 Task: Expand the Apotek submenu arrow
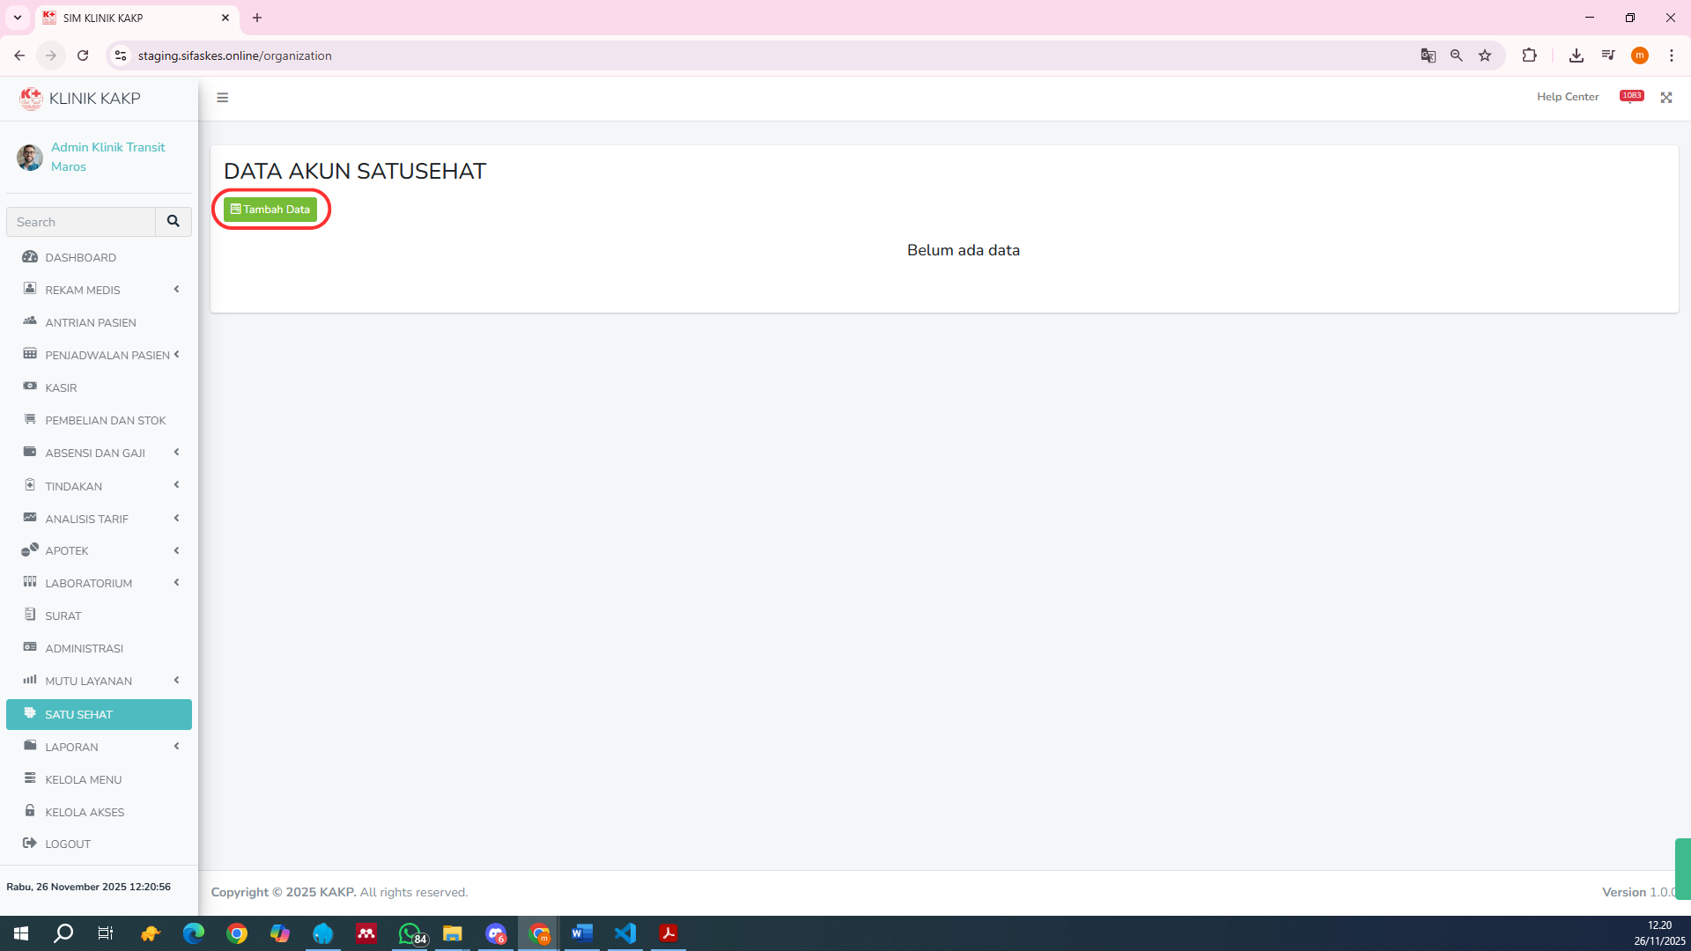point(176,550)
